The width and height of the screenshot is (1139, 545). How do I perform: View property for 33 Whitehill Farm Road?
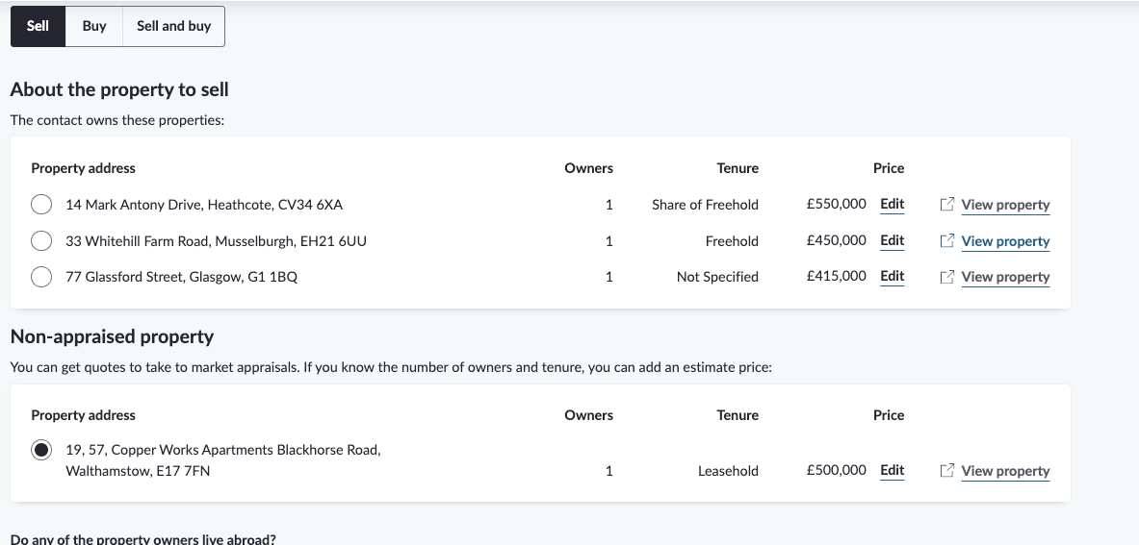1005,241
